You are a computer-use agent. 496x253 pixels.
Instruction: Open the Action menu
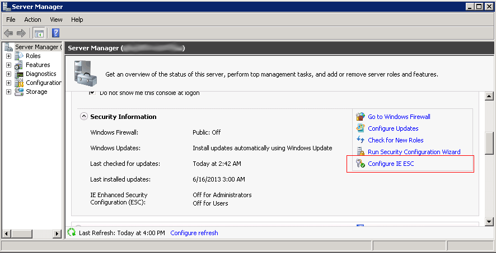point(32,20)
